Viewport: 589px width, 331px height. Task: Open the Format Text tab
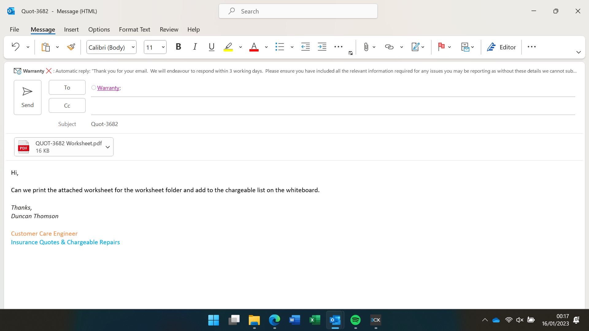[134, 29]
